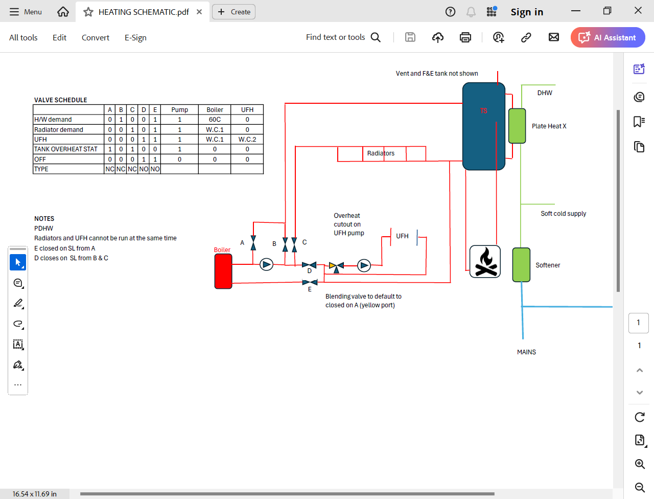The width and height of the screenshot is (654, 499).
Task: Toggle the page thumbnails panel
Action: click(x=639, y=147)
